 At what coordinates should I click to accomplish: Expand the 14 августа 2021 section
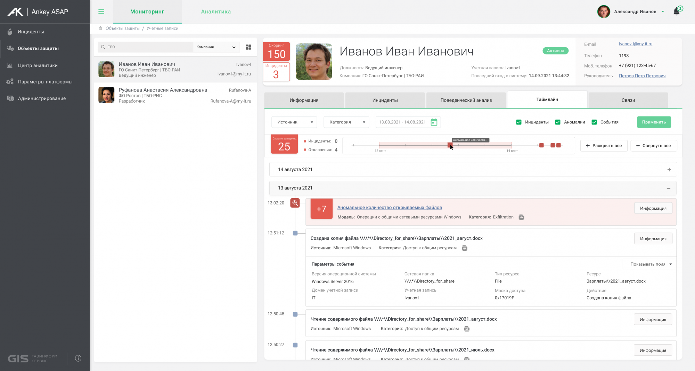(669, 170)
